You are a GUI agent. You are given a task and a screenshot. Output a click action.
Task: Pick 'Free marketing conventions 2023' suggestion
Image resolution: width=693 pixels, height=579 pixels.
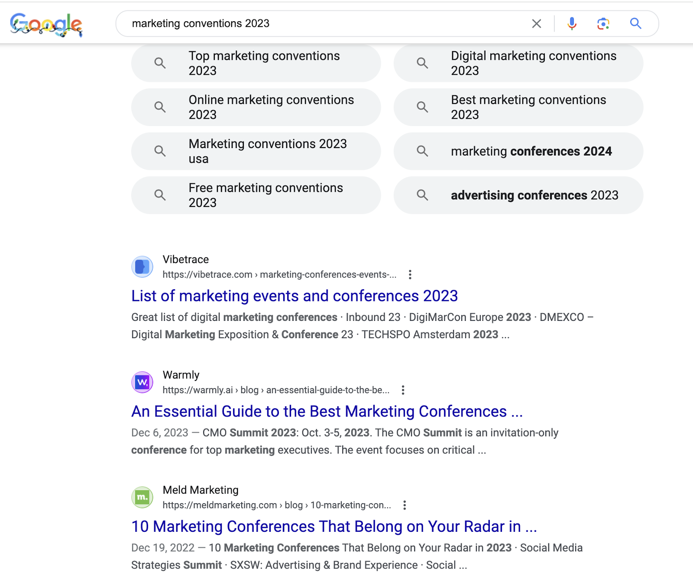(x=256, y=195)
